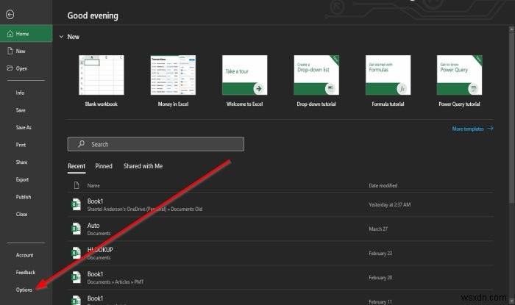Viewport: 515px width, 305px height.
Task: Select Publish in the sidebar
Action: 24,197
